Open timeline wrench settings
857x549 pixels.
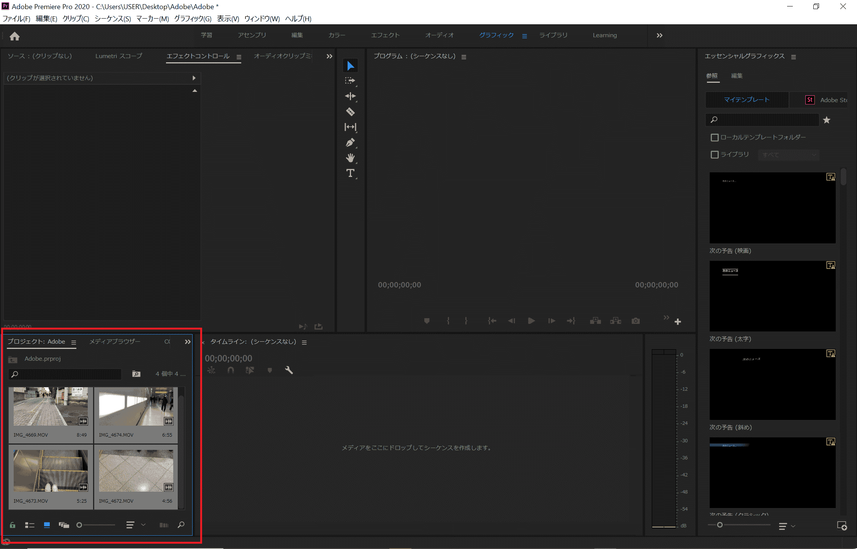[289, 370]
